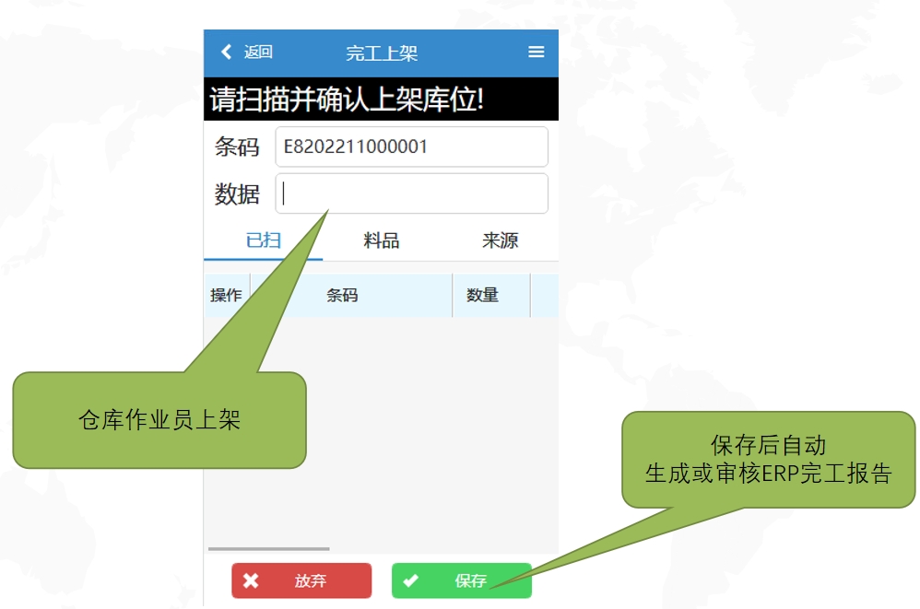
Task: Click the 条码 field label
Action: 237,146
